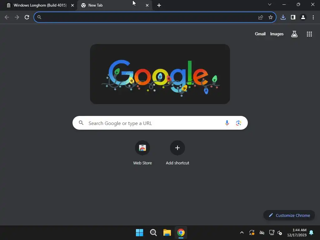Viewport: 320px width, 240px height.
Task: Click the search icon inside address bar
Action: [x=39, y=17]
